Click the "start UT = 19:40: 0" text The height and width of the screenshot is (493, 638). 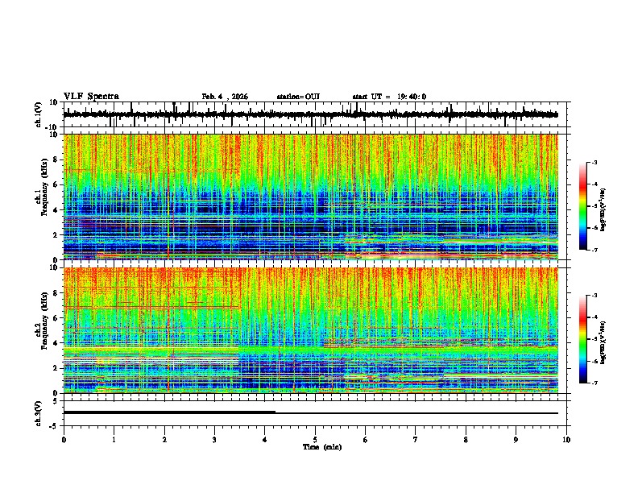click(x=389, y=97)
